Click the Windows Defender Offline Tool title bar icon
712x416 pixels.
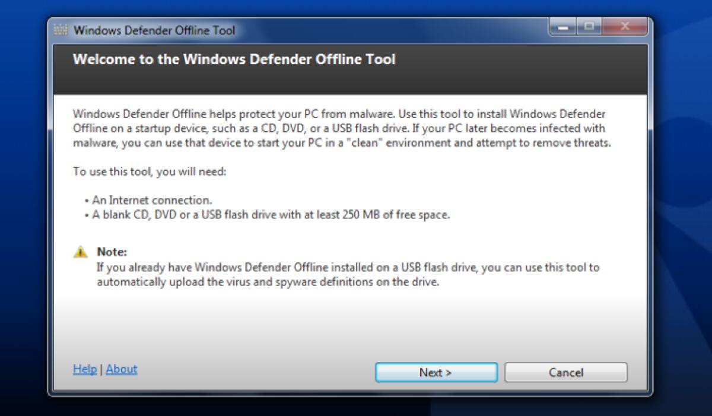59,30
